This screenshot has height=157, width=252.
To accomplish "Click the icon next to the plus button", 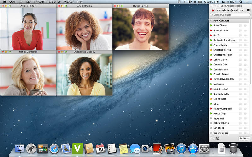I will [x=218, y=138].
